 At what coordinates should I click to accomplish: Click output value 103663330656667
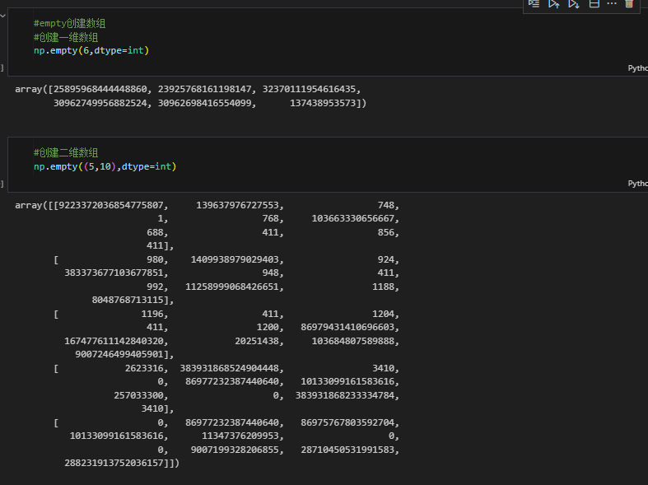353,218
